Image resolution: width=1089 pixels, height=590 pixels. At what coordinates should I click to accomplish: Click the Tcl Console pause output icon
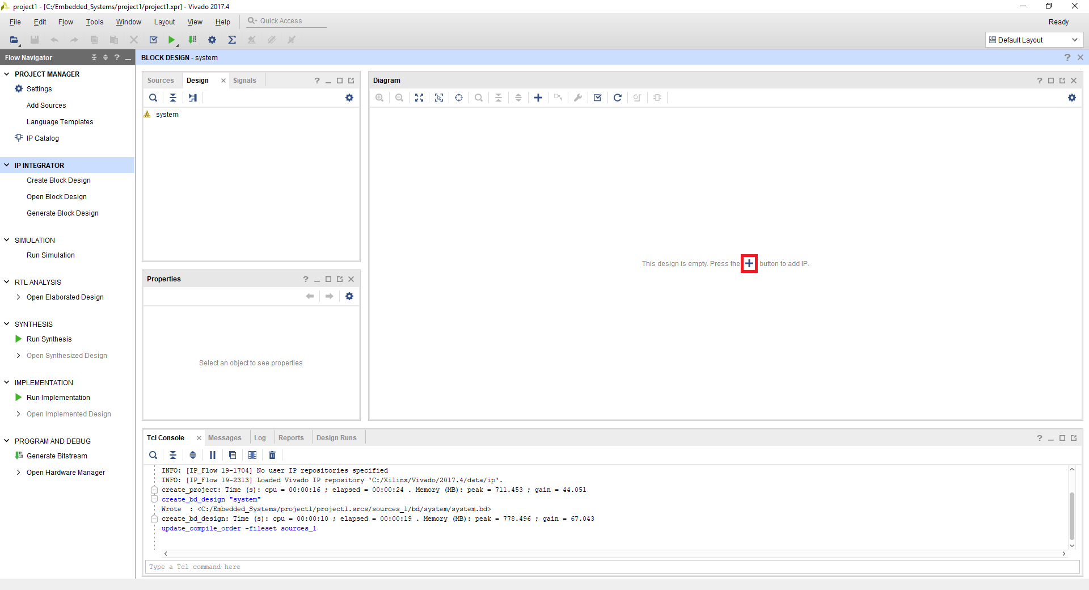click(x=213, y=455)
